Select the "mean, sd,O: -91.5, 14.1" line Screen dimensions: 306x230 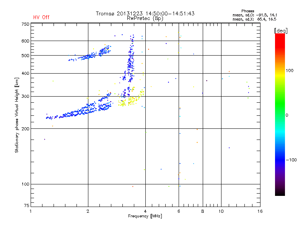coord(255,15)
